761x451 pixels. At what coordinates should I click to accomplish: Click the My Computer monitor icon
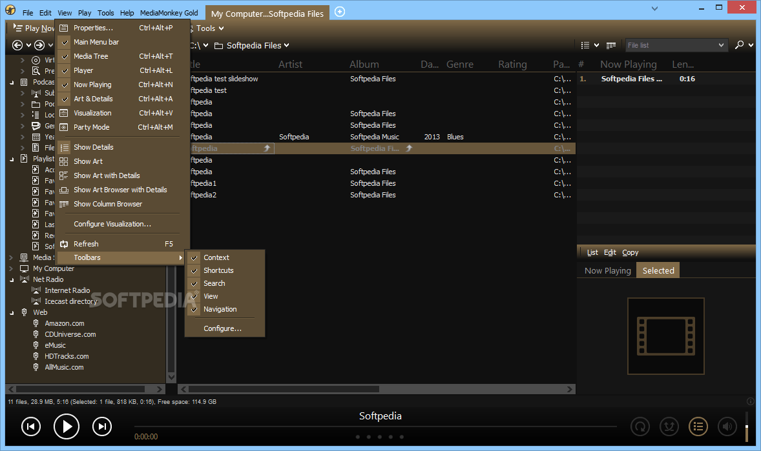click(x=25, y=268)
